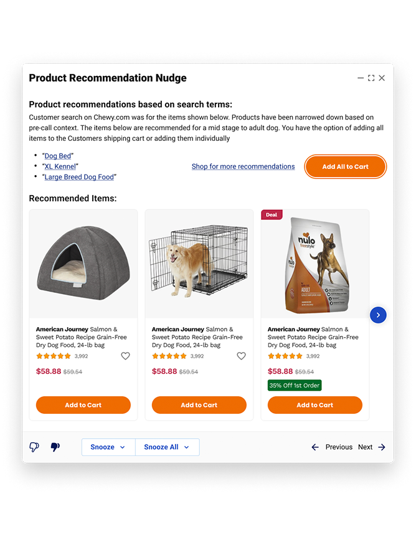Screen dimensions: 416x544
Task: Open the Snooze All dropdown
Action: pos(167,447)
